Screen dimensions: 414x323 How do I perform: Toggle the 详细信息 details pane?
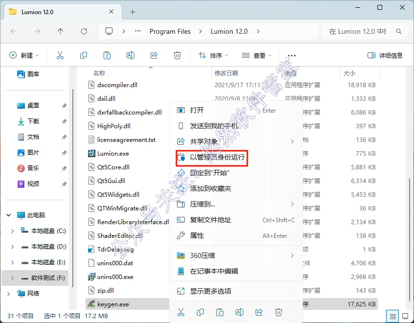click(x=385, y=55)
